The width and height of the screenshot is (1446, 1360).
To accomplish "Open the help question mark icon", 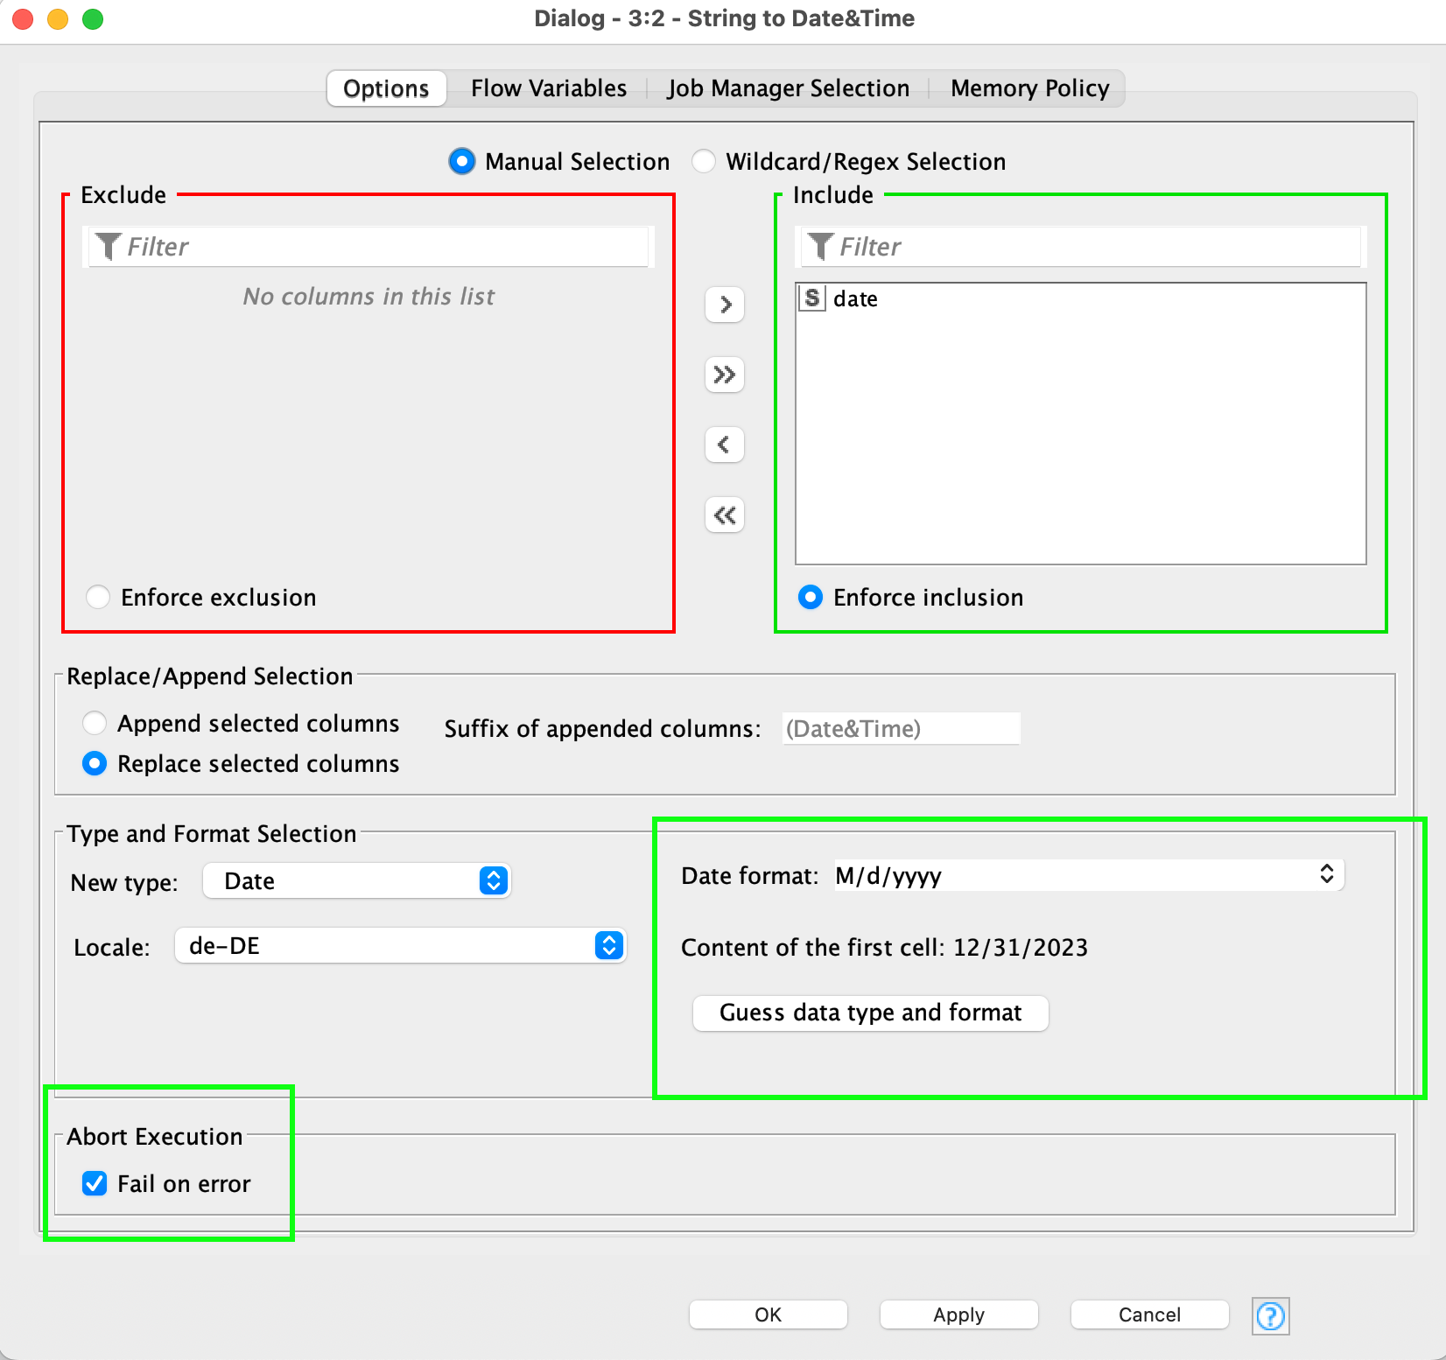I will tap(1270, 1315).
